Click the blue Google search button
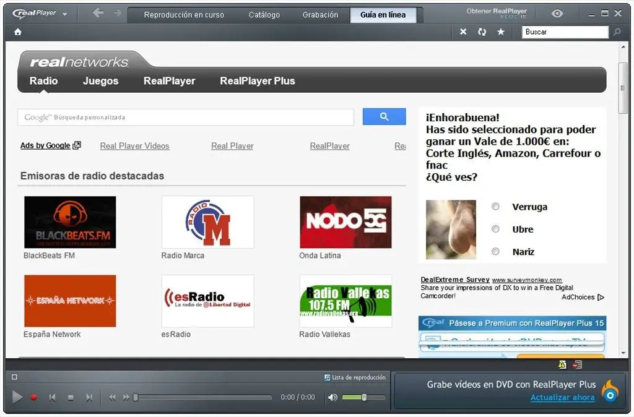This screenshot has width=634, height=417. tap(384, 117)
